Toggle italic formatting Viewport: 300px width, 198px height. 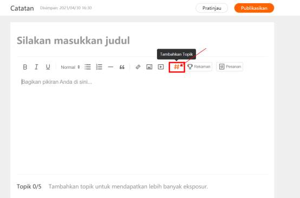(x=36, y=67)
